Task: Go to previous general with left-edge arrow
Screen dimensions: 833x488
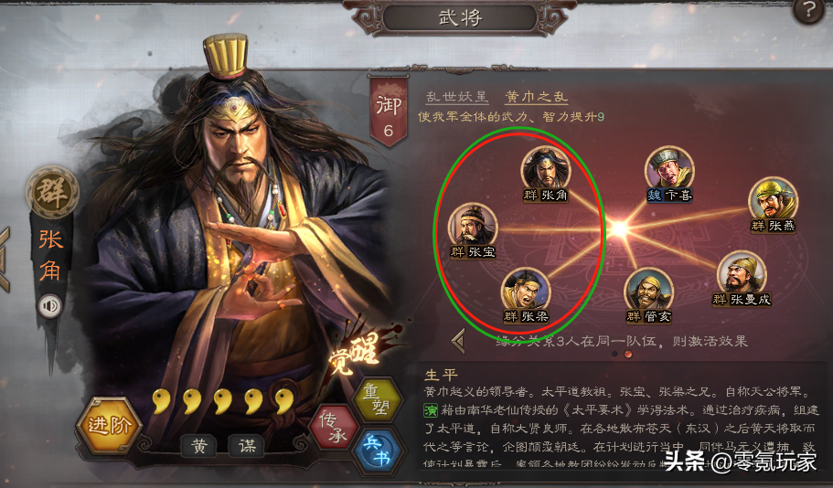Action: (5, 260)
